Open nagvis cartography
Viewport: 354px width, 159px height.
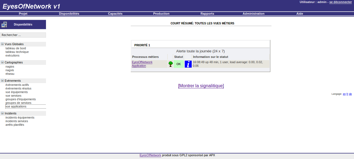[10, 70]
